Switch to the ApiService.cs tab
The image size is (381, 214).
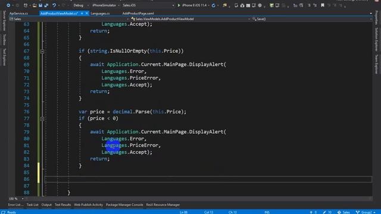point(18,13)
